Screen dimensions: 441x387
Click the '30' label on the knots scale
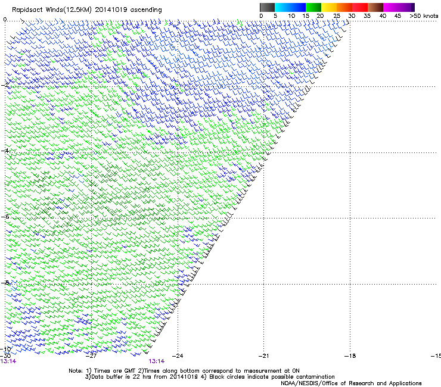pos(352,16)
